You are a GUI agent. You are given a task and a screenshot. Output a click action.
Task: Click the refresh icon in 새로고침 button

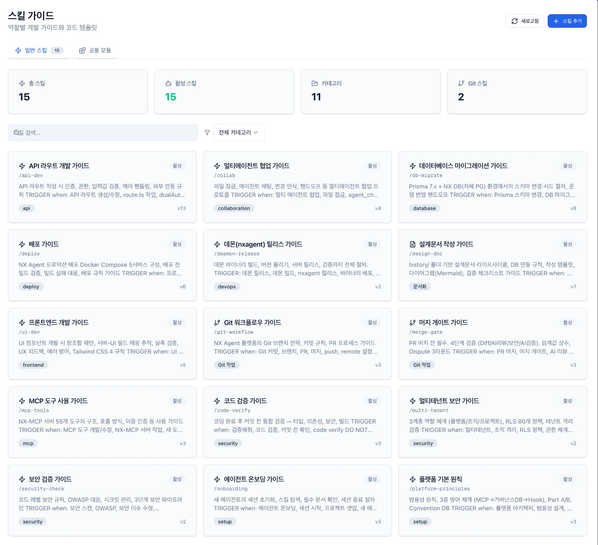(x=514, y=21)
